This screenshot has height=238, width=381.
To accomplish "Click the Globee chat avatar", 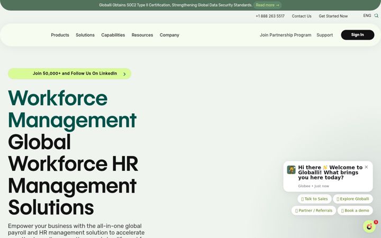I will click(x=291, y=170).
